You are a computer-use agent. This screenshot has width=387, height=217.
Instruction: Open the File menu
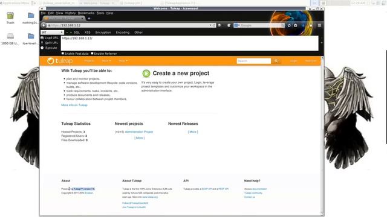pyautogui.click(x=44, y=13)
